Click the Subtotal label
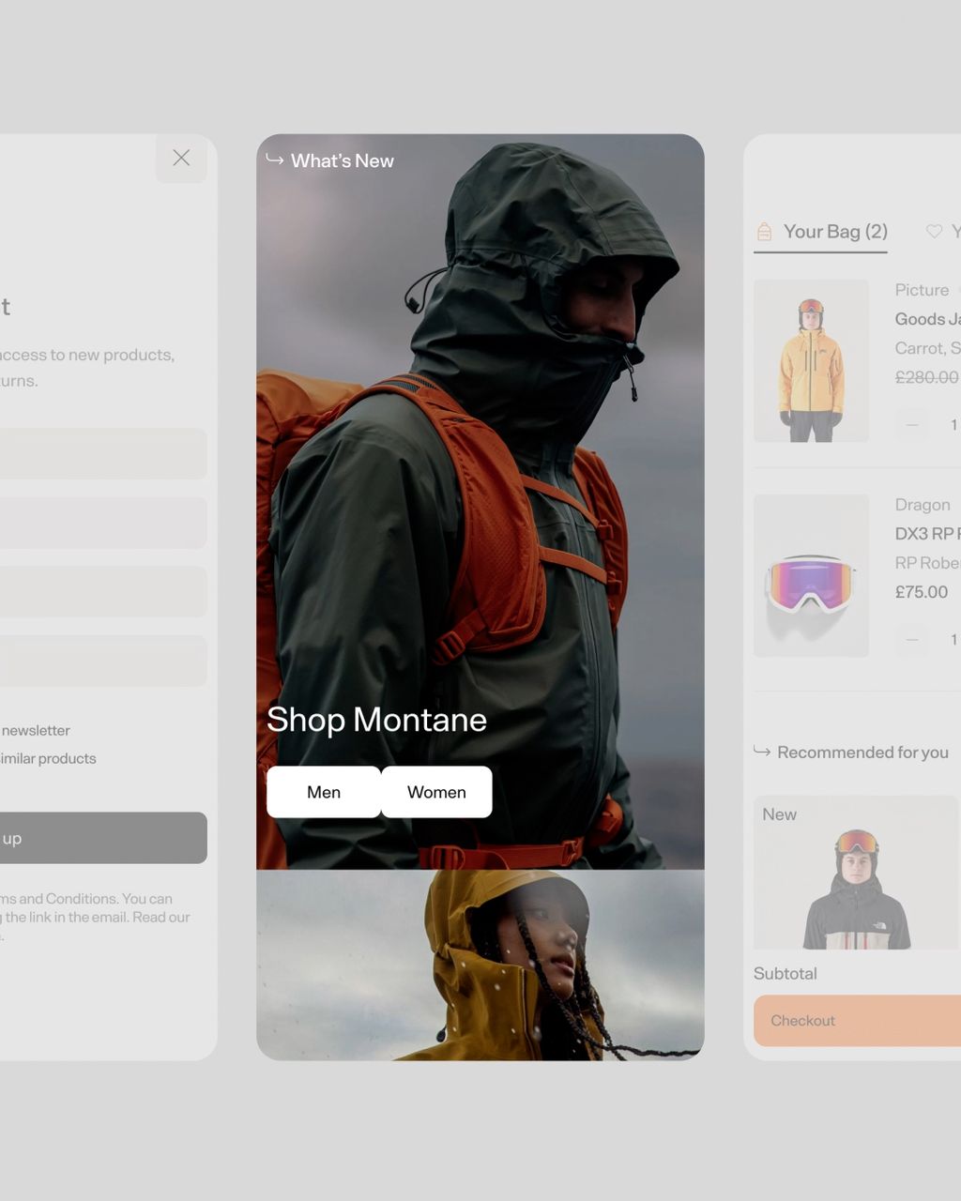 point(786,973)
